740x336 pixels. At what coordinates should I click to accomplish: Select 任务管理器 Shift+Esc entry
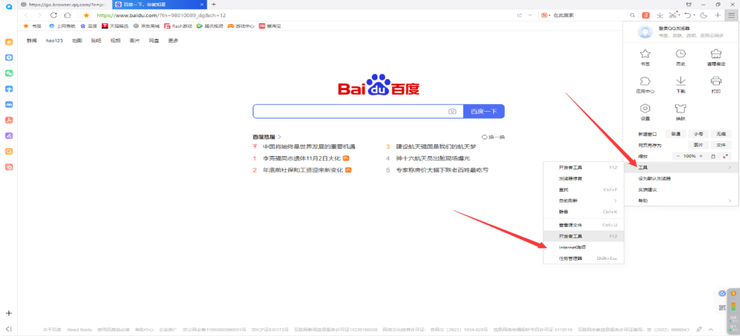coord(584,258)
